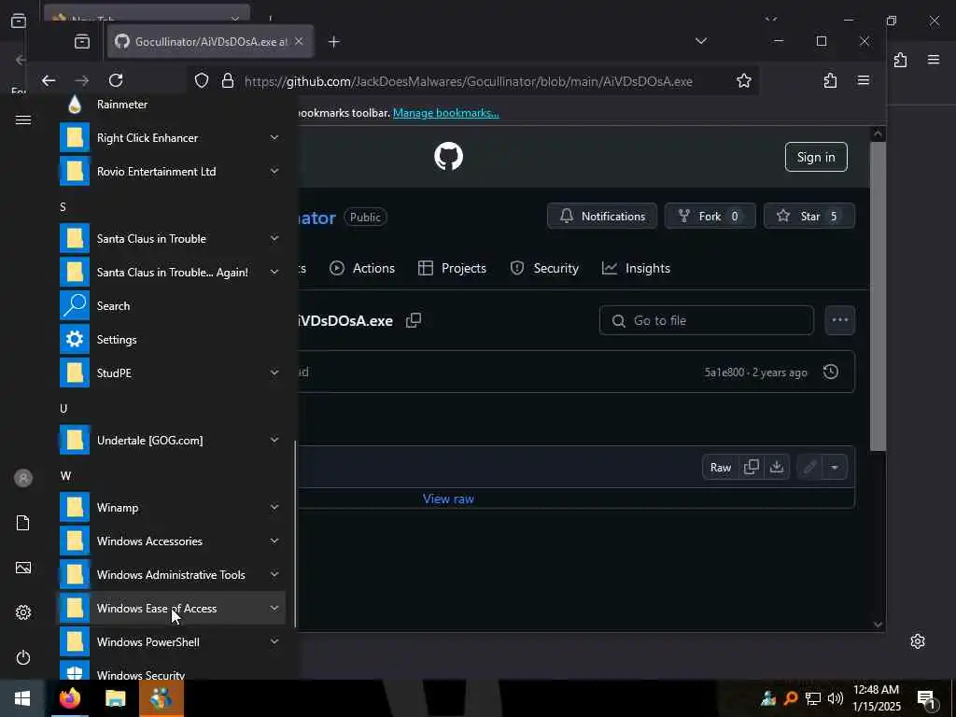Click the address bar URL

[x=469, y=81]
